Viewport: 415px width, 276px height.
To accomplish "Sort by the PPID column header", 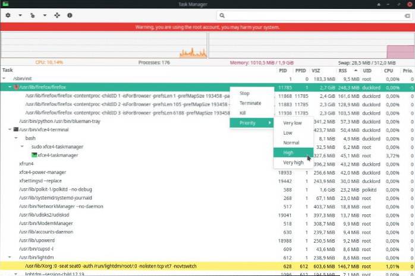I will [x=300, y=71].
